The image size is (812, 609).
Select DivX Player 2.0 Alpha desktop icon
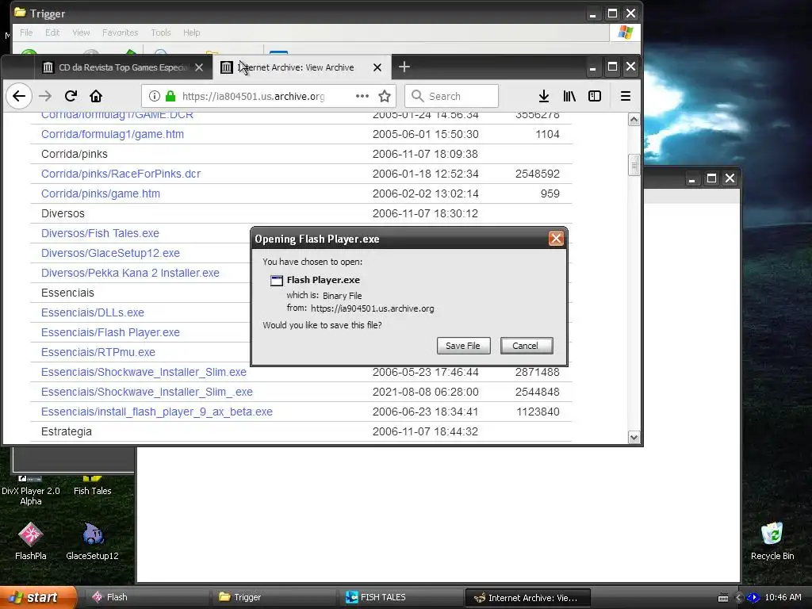click(31, 491)
